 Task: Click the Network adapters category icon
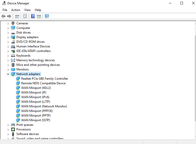(13, 74)
